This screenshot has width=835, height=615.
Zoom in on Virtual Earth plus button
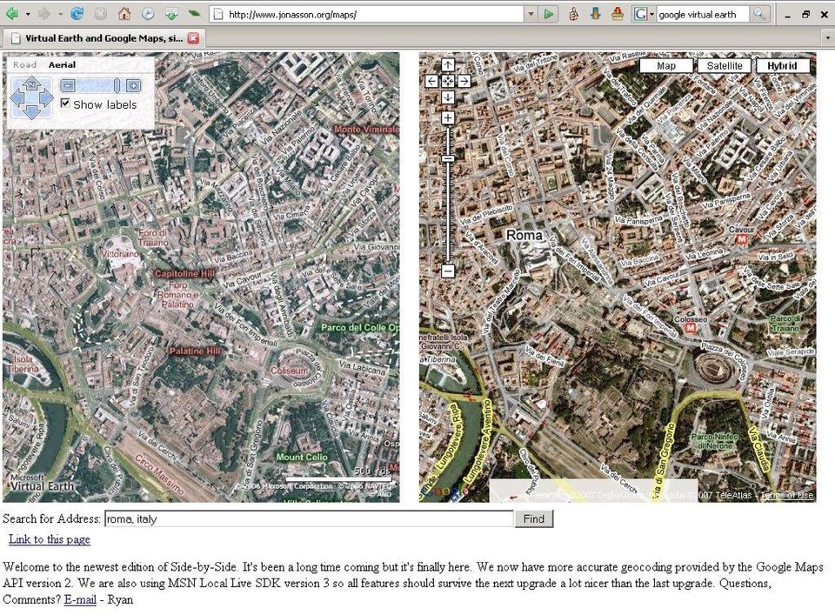pos(134,85)
